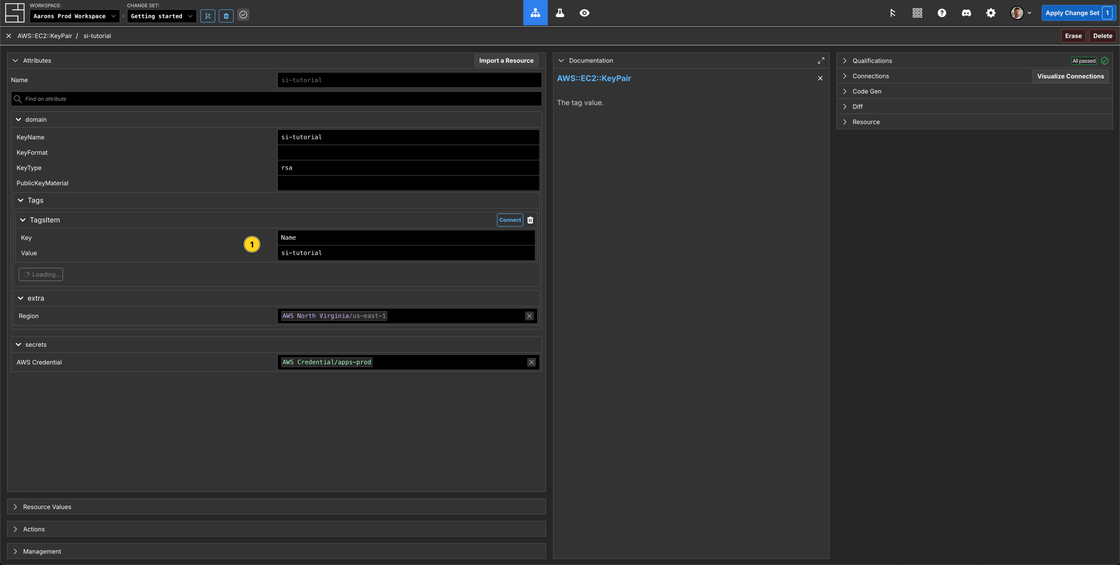Image resolution: width=1120 pixels, height=565 pixels.
Task: Collapse the extra section
Action: coord(21,298)
